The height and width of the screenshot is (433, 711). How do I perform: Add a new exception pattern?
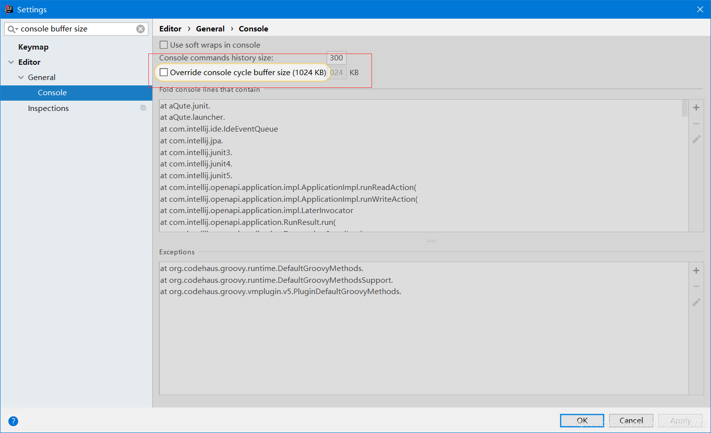(x=696, y=271)
